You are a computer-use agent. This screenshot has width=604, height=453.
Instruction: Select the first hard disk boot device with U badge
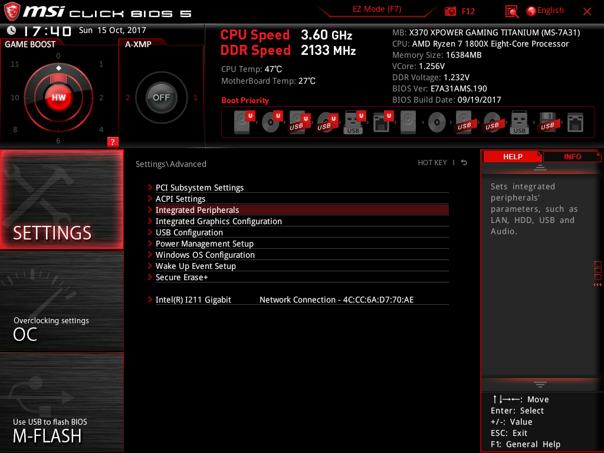244,122
